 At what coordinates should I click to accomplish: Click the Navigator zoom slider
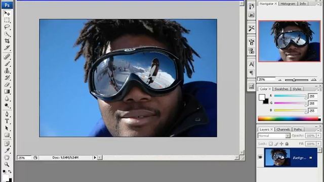(297, 80)
